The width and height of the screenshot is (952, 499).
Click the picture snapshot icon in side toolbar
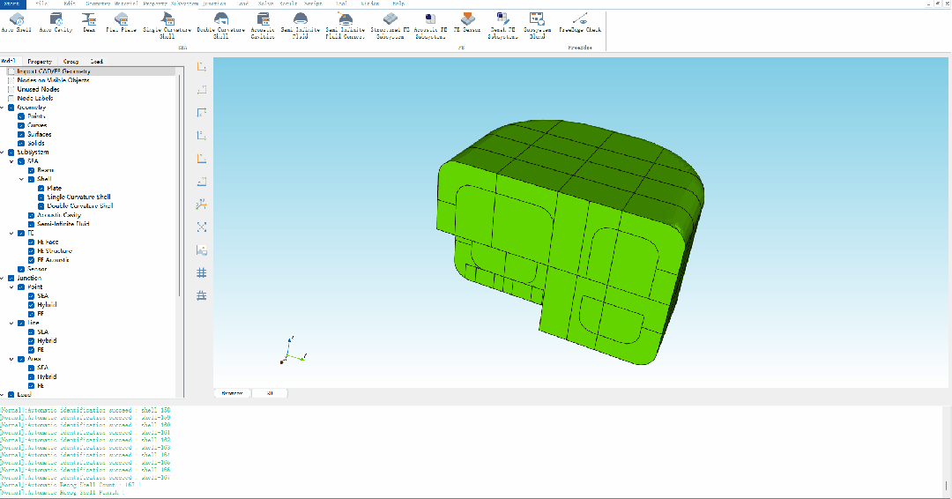click(x=202, y=250)
